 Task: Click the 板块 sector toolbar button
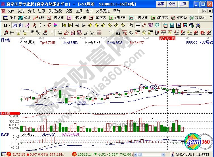coord(25,18)
